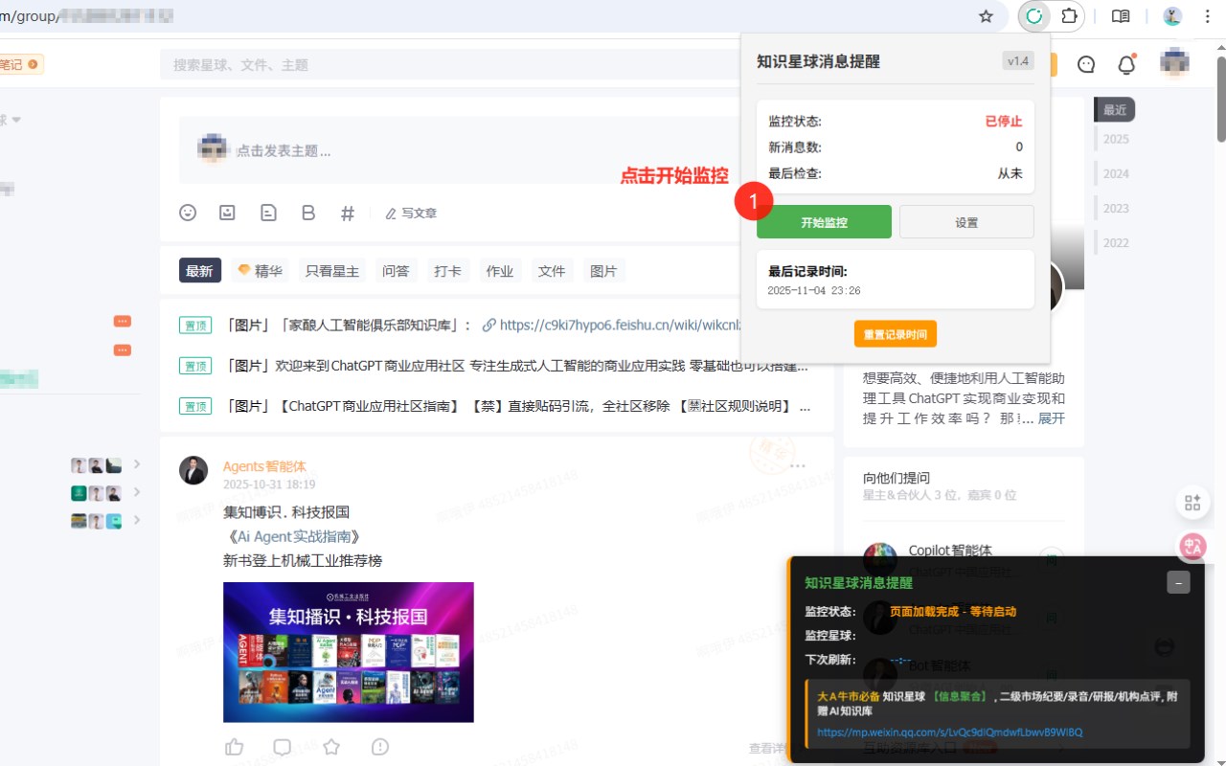Minimize the dark 知识星球消息提醒 panel

1178,582
